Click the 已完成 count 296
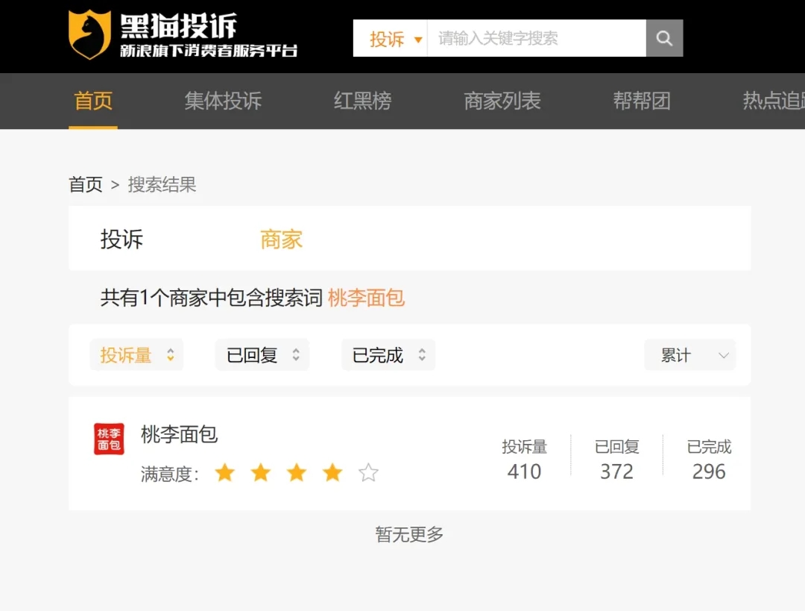Screen dimensions: 805x611 709,471
